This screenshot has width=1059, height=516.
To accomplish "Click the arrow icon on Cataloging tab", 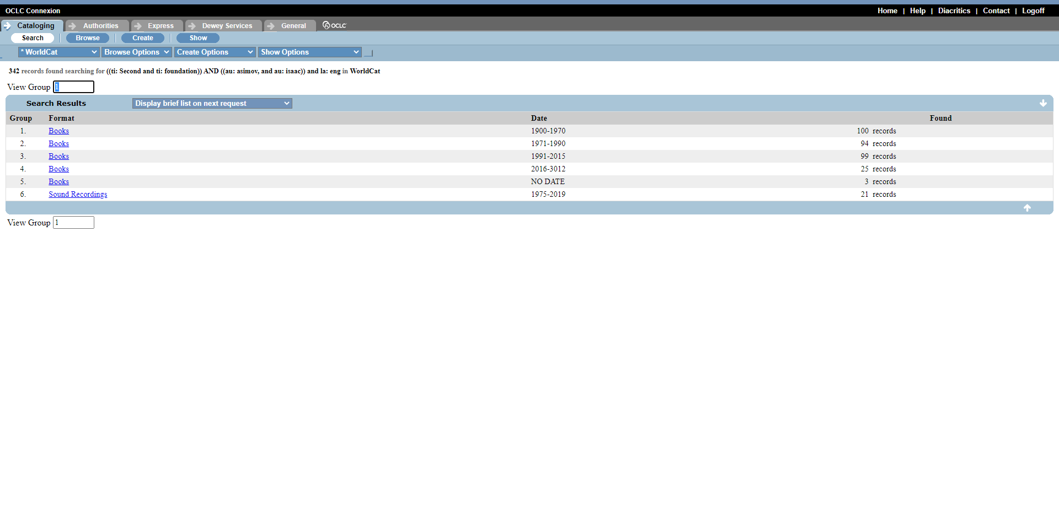I will 7,26.
